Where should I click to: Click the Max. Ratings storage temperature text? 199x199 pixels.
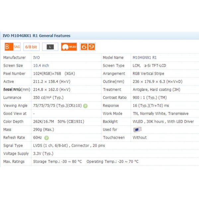tap(58, 162)
